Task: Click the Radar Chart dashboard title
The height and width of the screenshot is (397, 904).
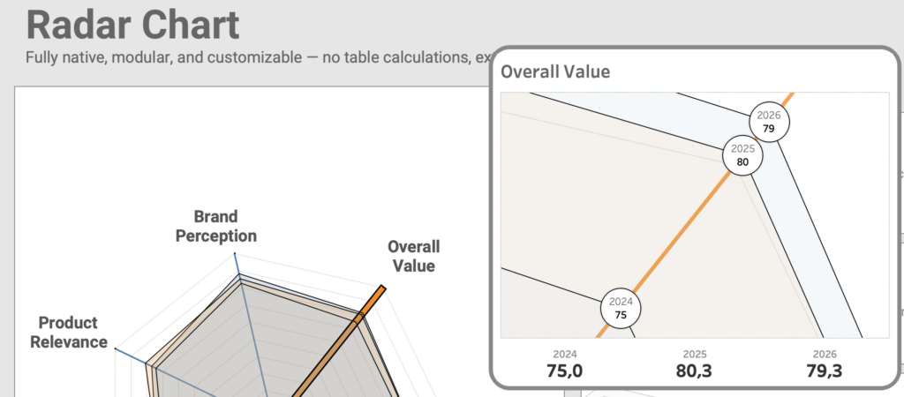Action: tap(132, 25)
